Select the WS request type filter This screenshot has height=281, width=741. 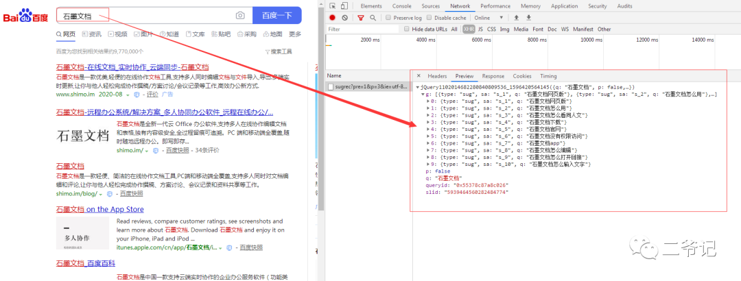point(565,29)
